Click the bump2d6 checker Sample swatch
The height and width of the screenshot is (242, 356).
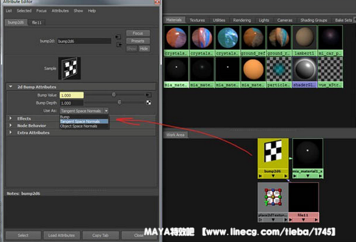70,68
